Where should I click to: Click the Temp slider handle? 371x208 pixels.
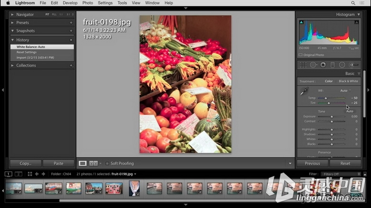pos(325,98)
